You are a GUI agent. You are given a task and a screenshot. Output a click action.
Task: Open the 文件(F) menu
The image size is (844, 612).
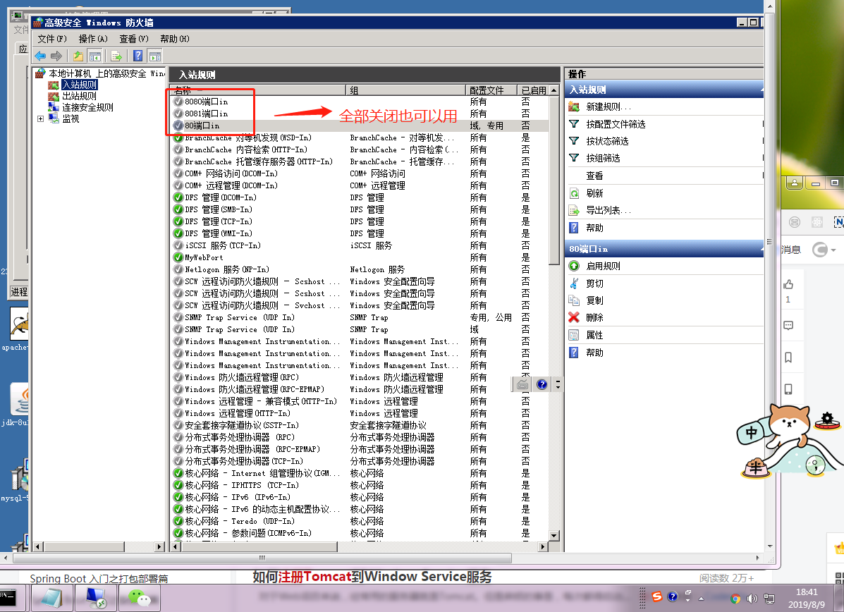52,39
